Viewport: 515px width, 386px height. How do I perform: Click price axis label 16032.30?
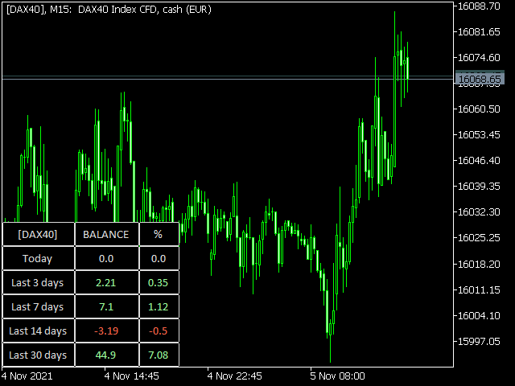coord(479,212)
